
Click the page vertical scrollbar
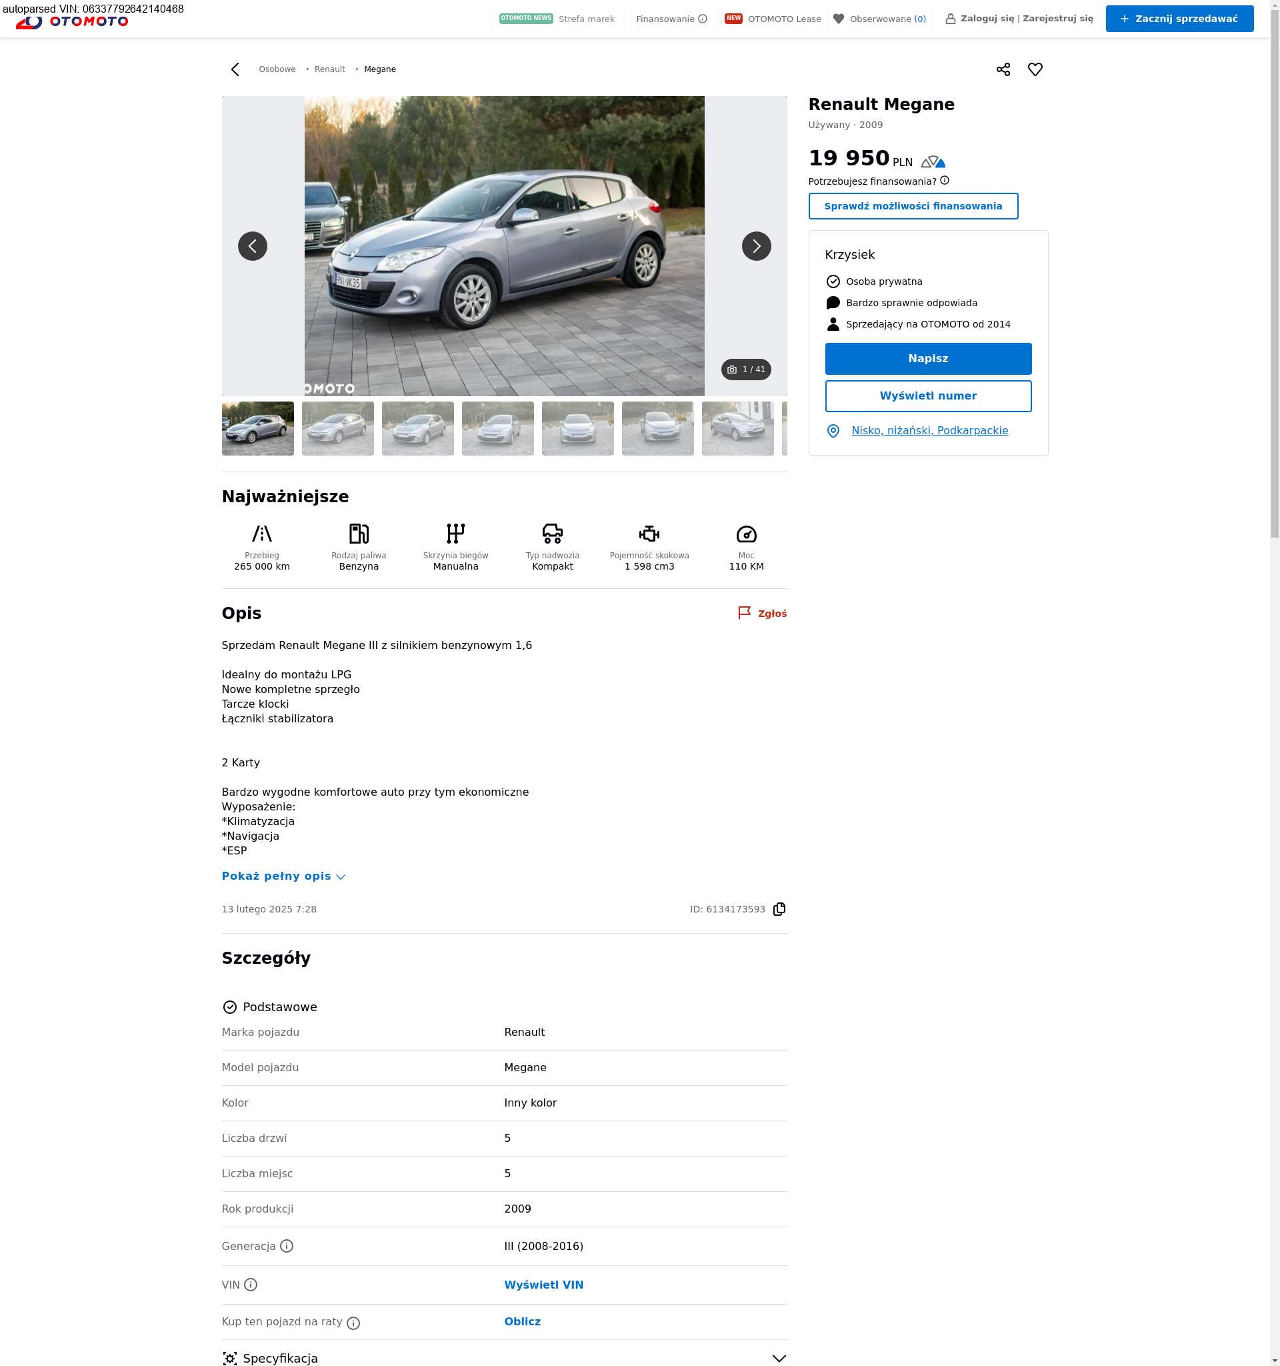tap(1274, 275)
